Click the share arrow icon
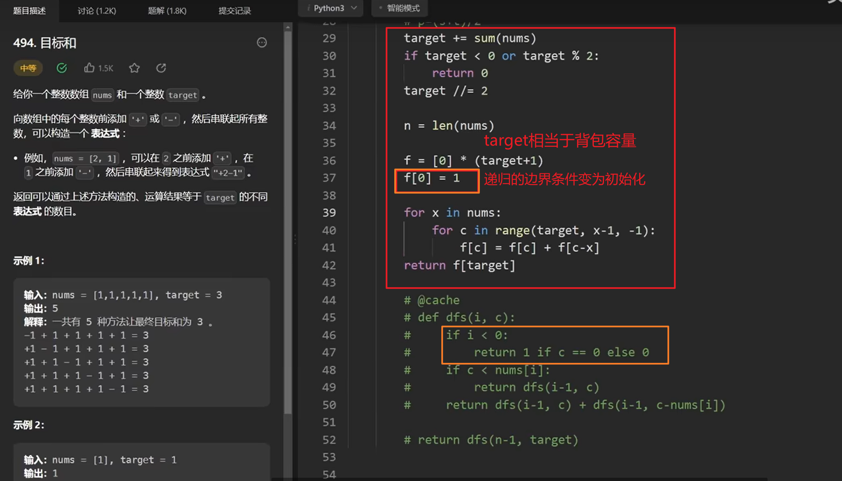The height and width of the screenshot is (481, 842). tap(161, 68)
